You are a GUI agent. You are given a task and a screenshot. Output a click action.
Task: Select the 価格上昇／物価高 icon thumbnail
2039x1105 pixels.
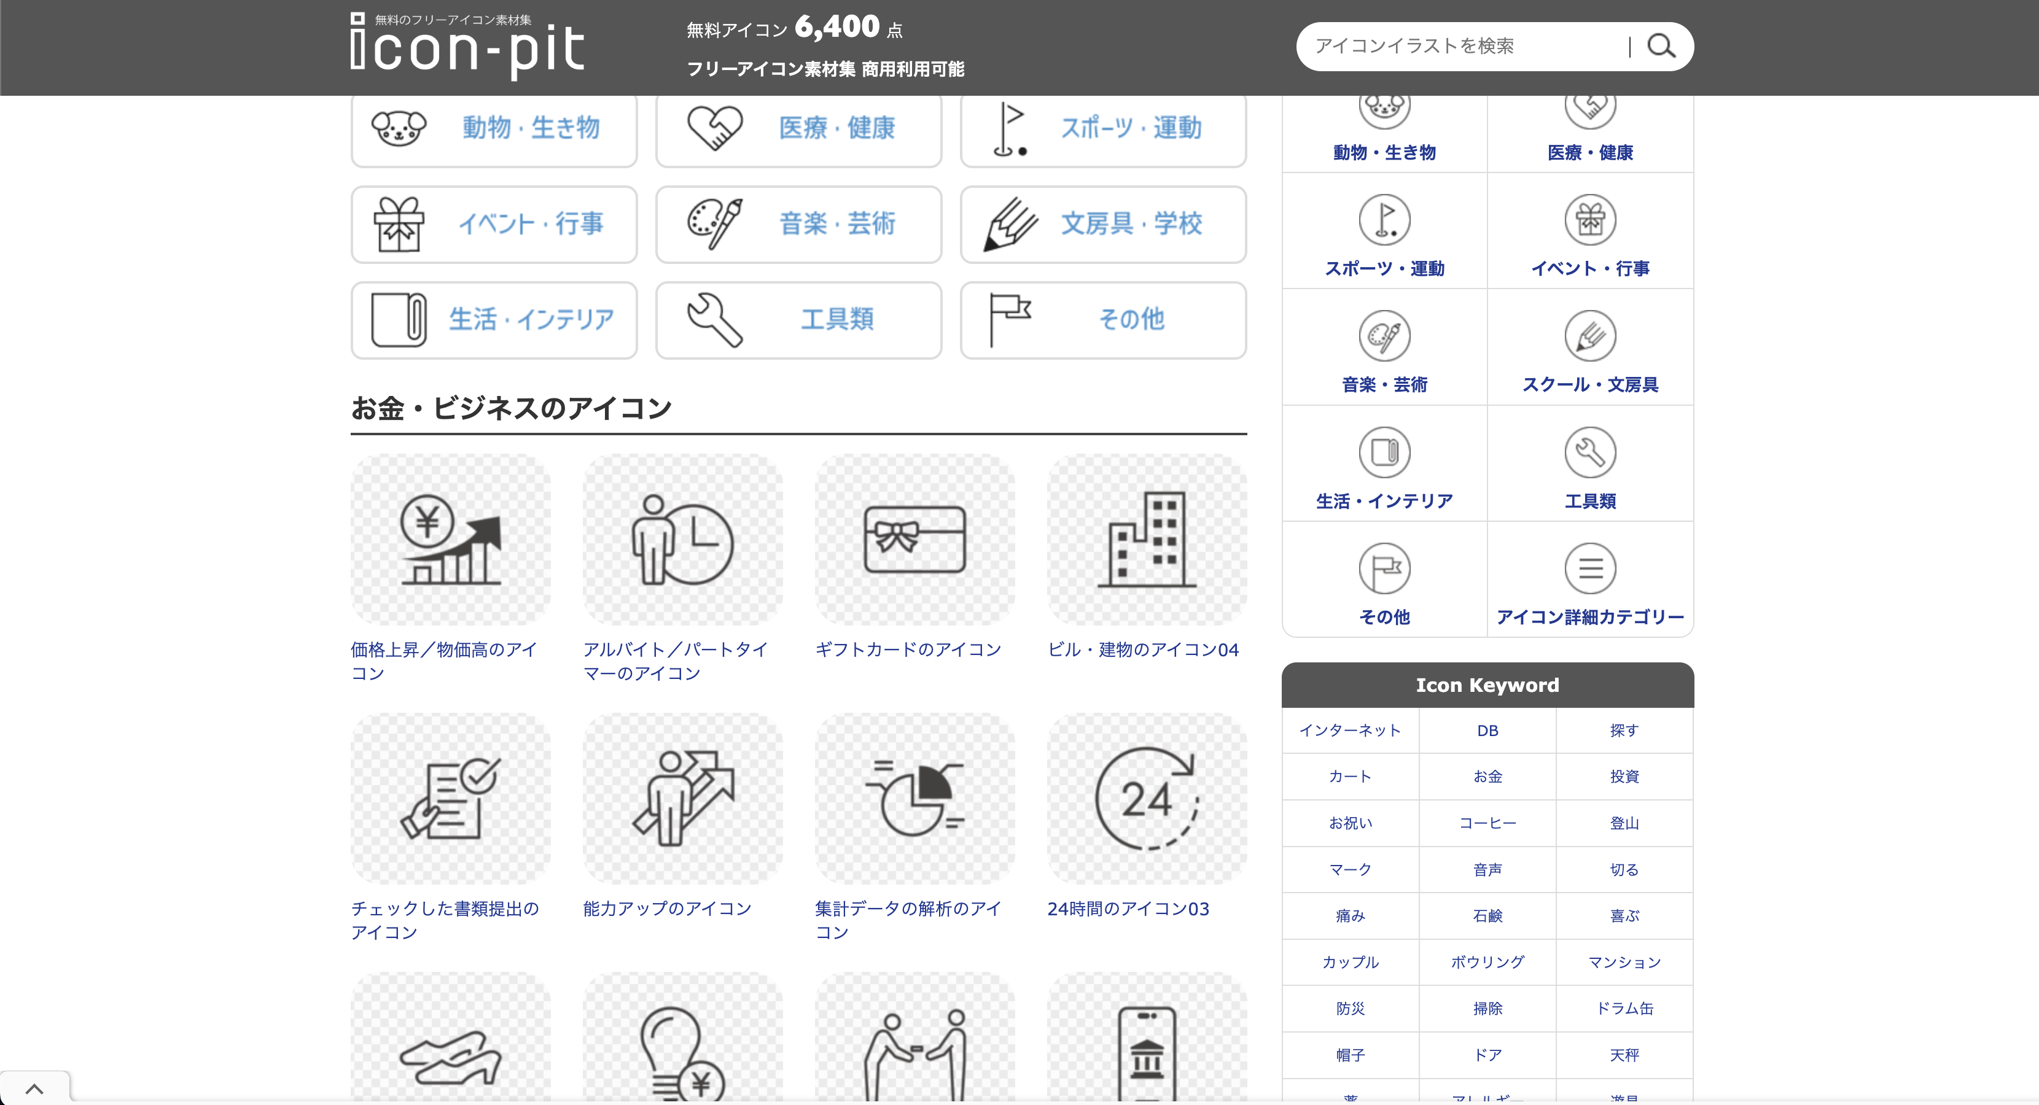click(450, 538)
